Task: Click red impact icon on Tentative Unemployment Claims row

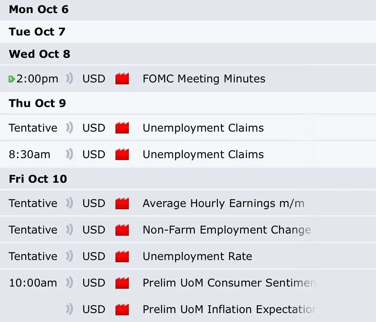Action: click(122, 128)
